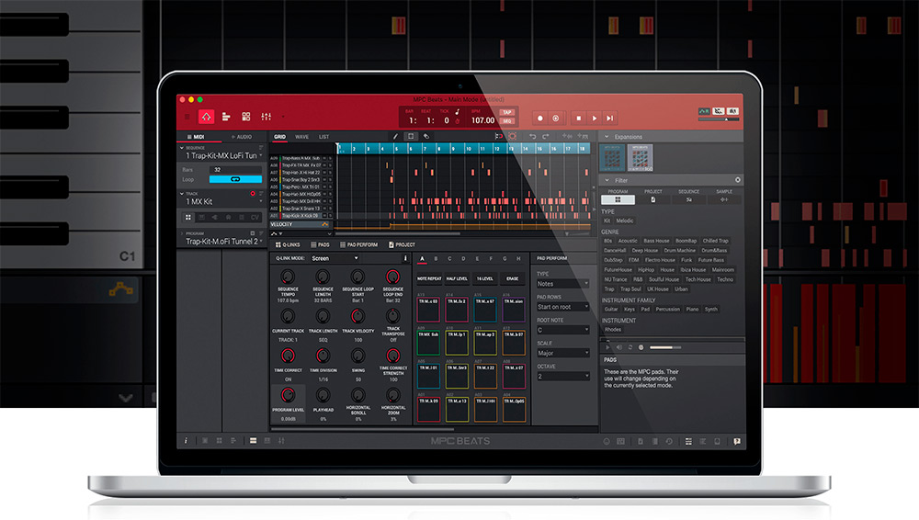Select the first expansion pack thumbnail
The image size is (919, 520).
tap(612, 158)
